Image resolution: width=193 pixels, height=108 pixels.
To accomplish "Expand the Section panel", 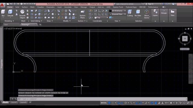I will [x=82, y=21].
